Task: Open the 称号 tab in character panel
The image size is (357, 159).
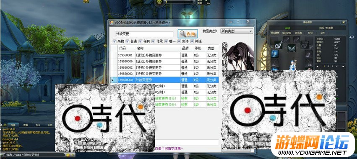Action: [x=310, y=33]
